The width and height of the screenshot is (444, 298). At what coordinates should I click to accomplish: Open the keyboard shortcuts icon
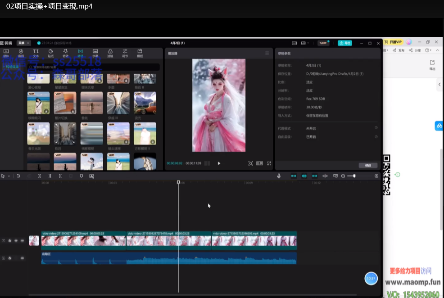[x=294, y=43]
